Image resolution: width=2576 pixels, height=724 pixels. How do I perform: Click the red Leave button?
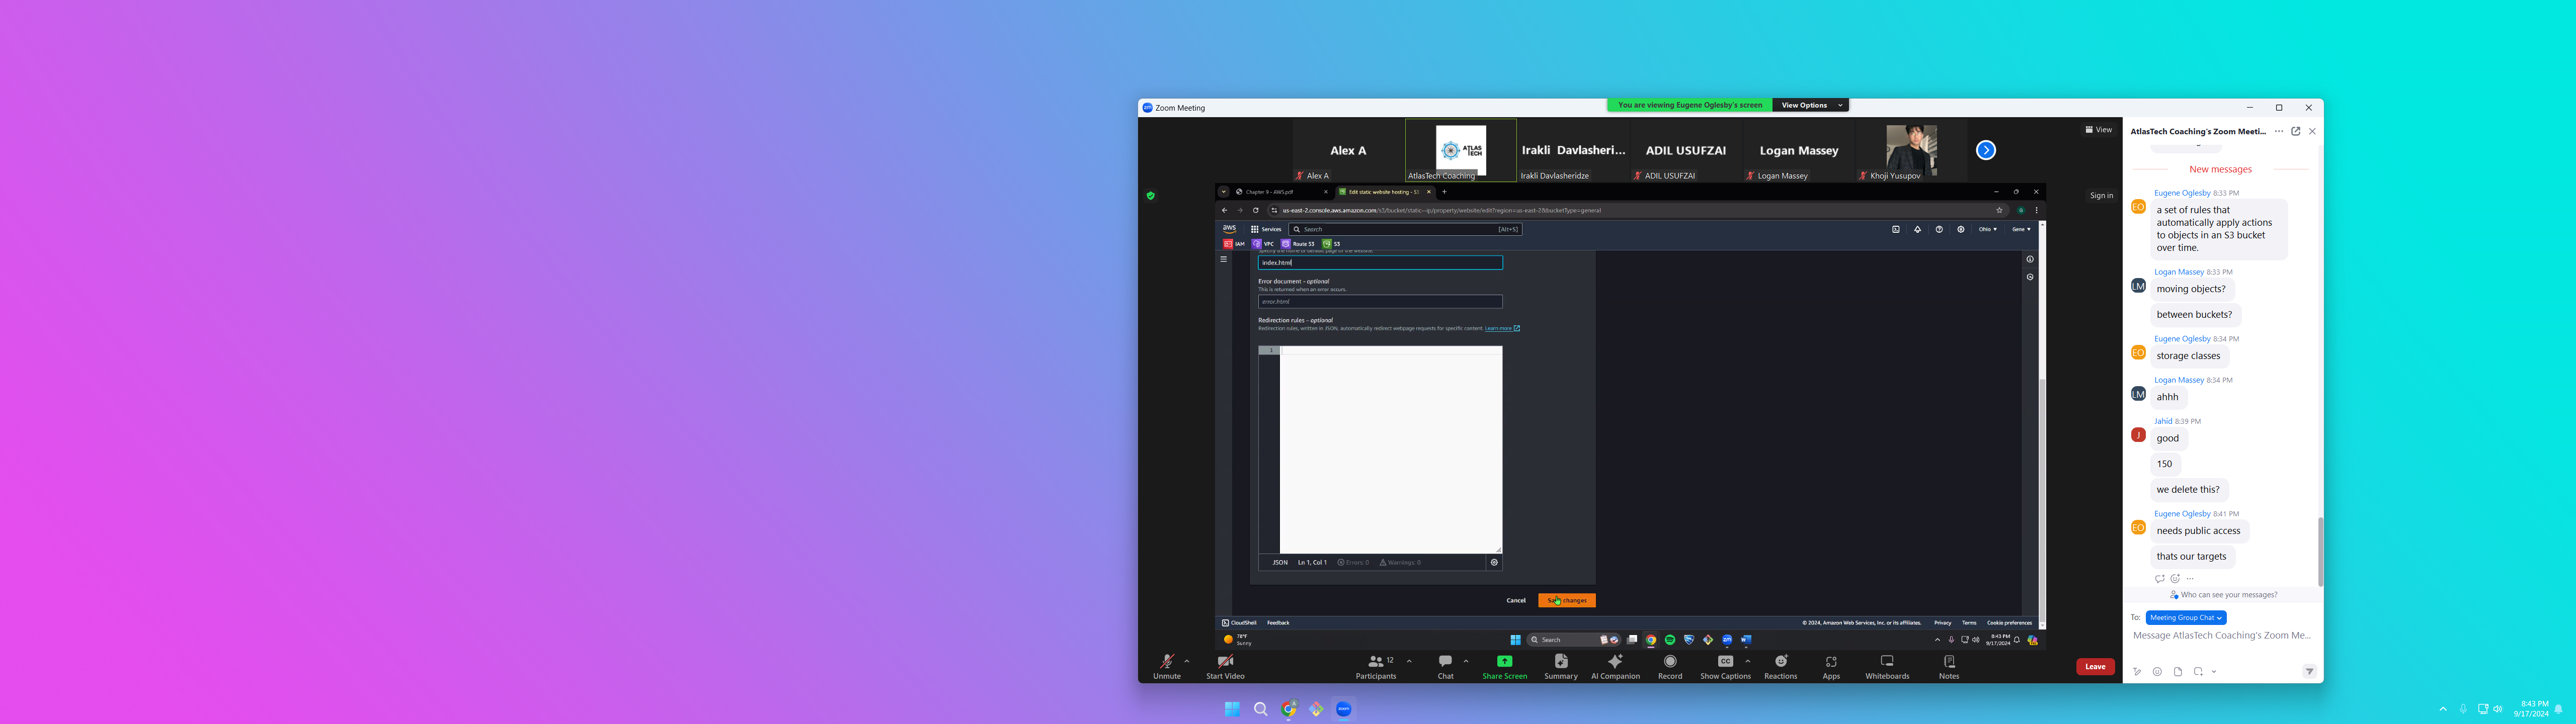[2095, 667]
